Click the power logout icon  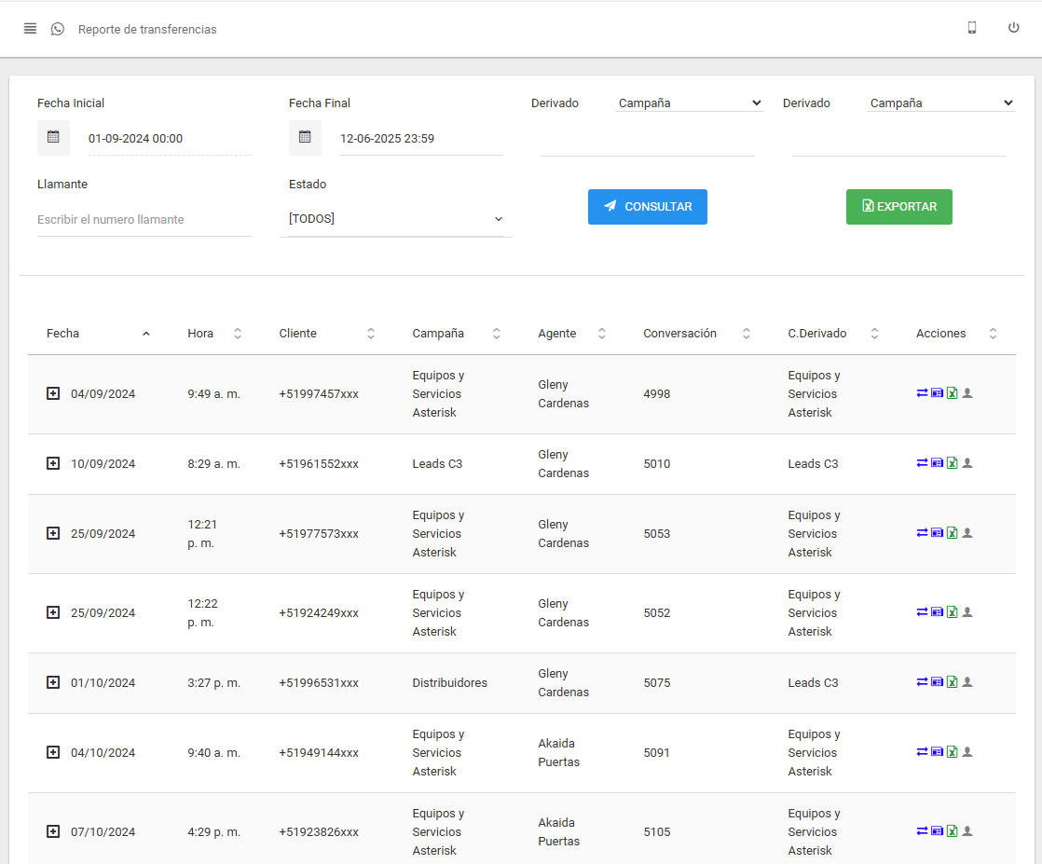pos(1013,27)
